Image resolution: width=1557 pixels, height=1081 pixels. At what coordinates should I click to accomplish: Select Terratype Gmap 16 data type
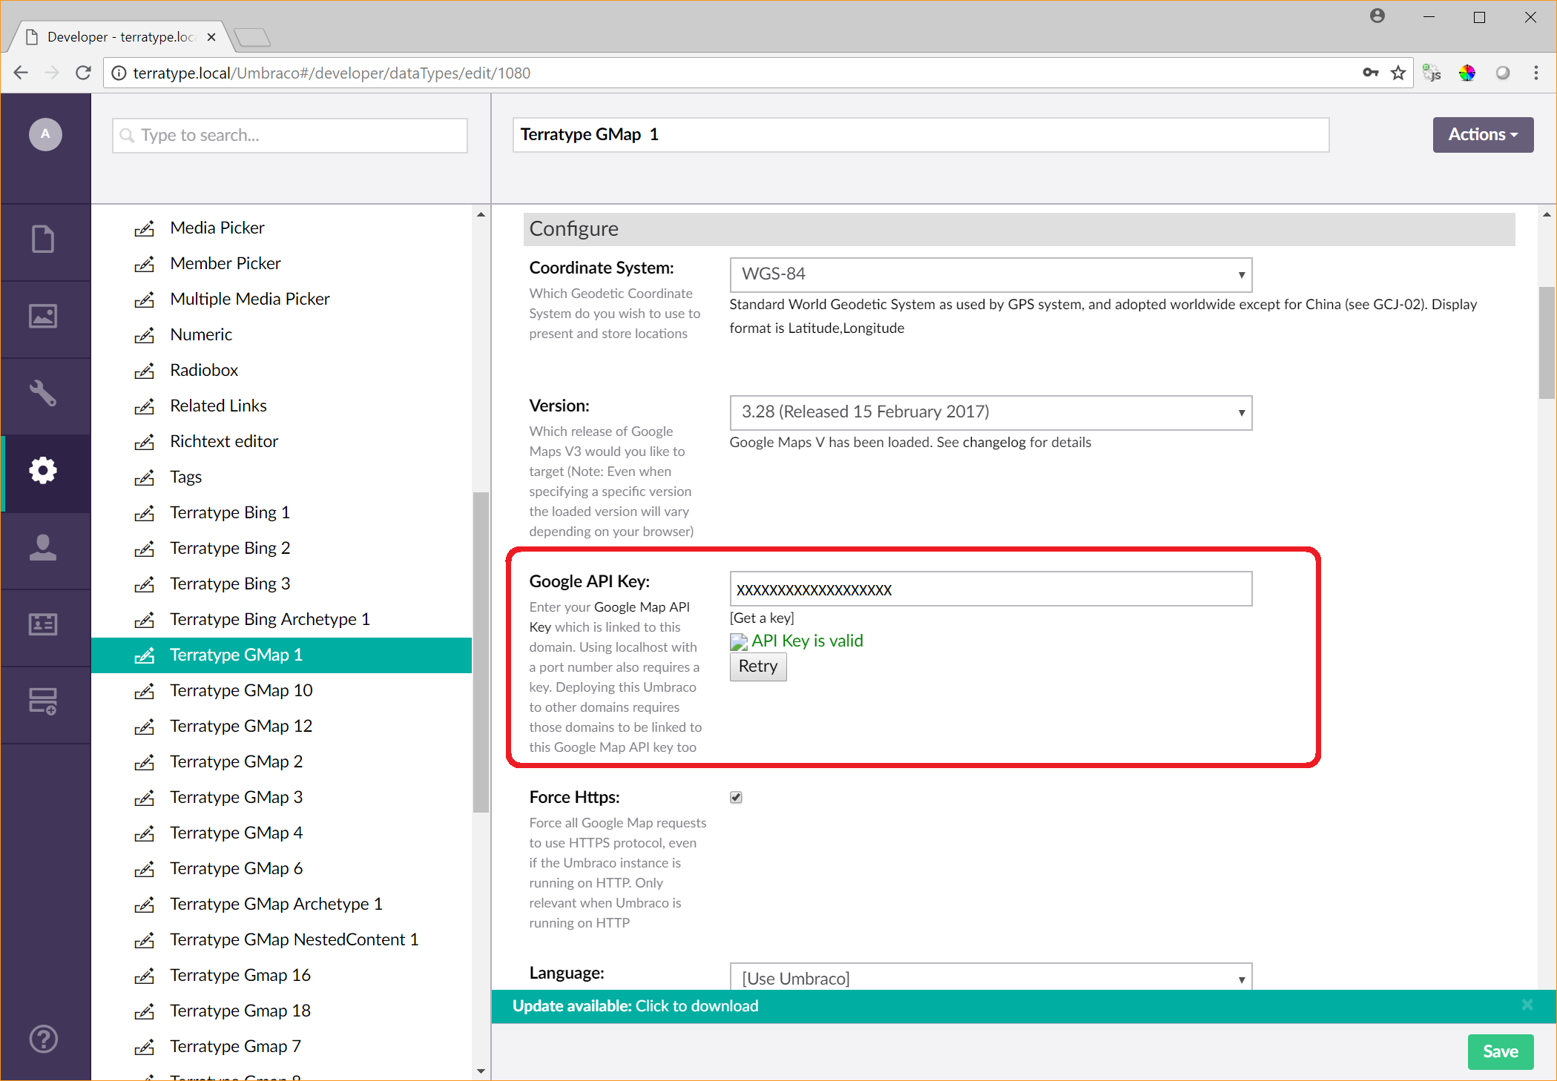tap(240, 975)
